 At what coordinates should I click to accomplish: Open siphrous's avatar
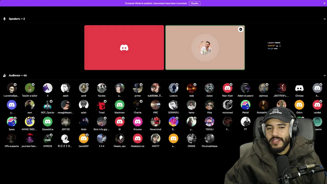point(263,88)
